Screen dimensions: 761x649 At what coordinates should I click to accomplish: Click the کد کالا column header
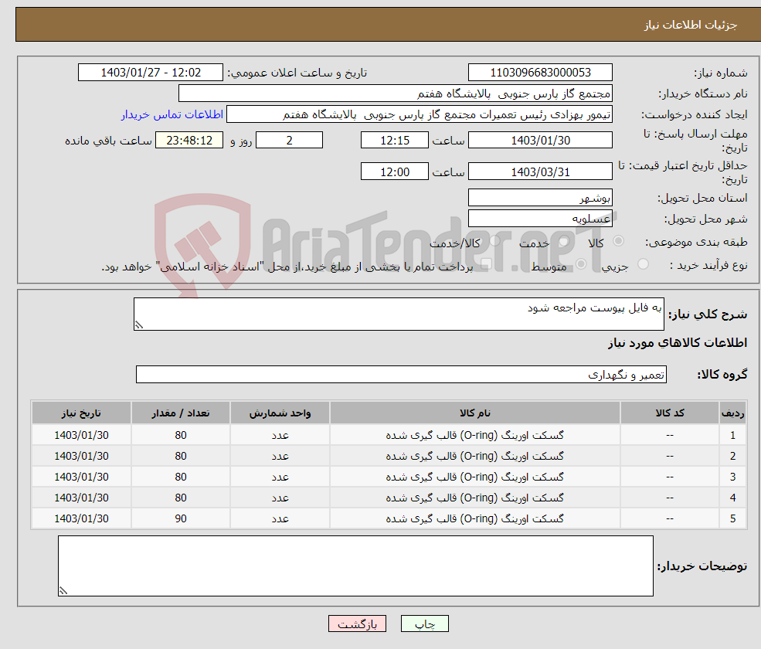click(x=670, y=413)
